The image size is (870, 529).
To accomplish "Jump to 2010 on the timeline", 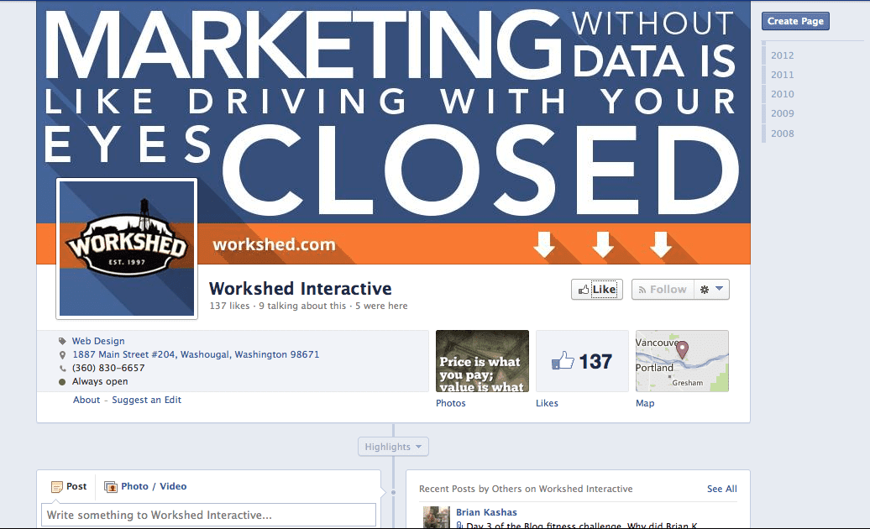I will 782,94.
